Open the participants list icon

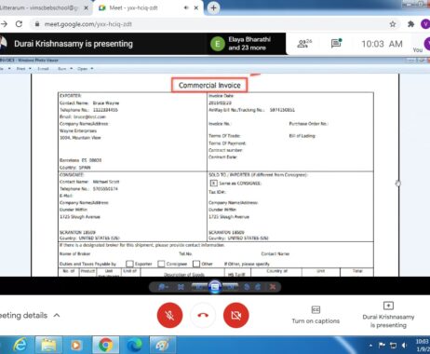click(304, 44)
